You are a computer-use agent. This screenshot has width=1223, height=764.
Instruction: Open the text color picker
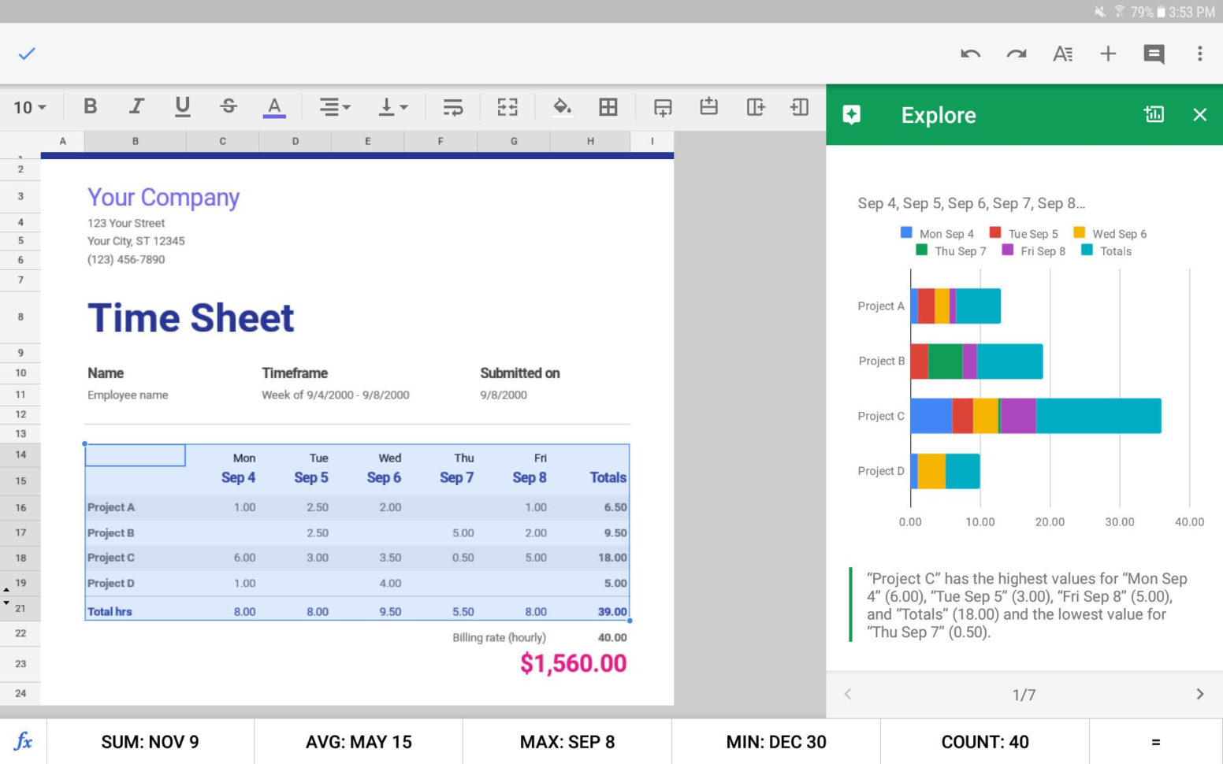pyautogui.click(x=273, y=106)
